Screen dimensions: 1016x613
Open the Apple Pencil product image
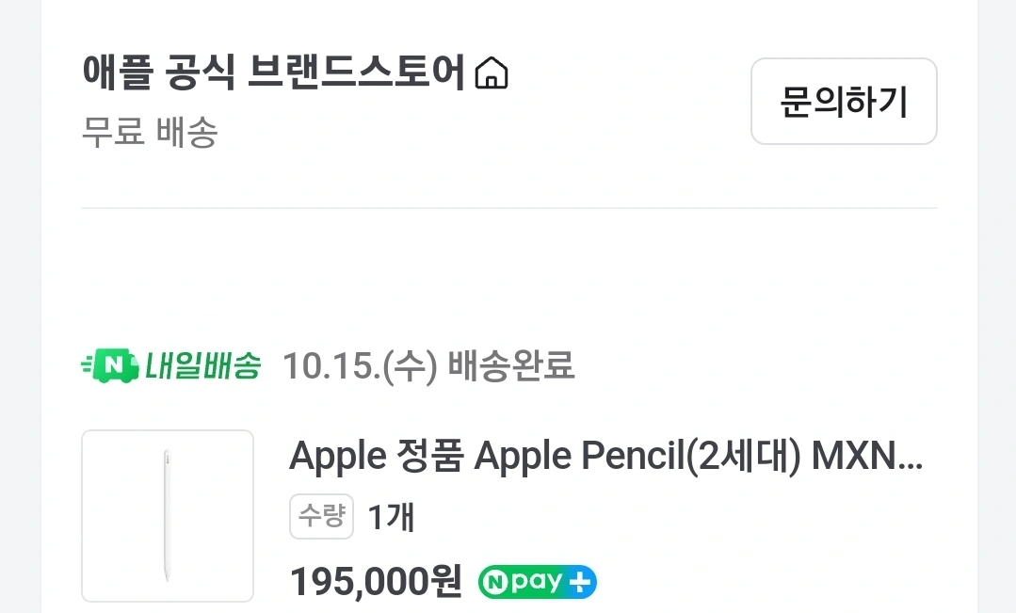[168, 515]
